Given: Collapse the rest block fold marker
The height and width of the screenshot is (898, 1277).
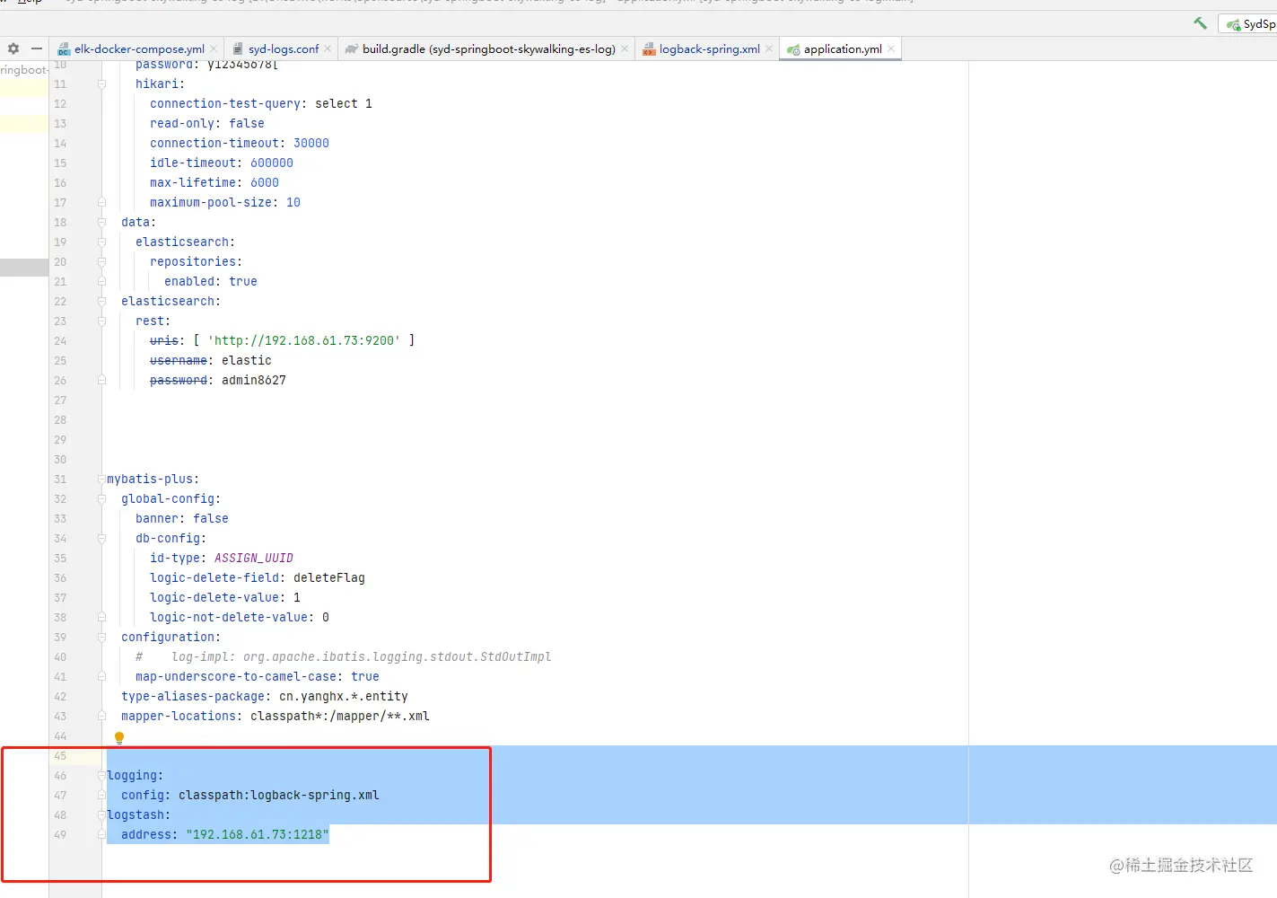Looking at the screenshot, I should [x=101, y=321].
